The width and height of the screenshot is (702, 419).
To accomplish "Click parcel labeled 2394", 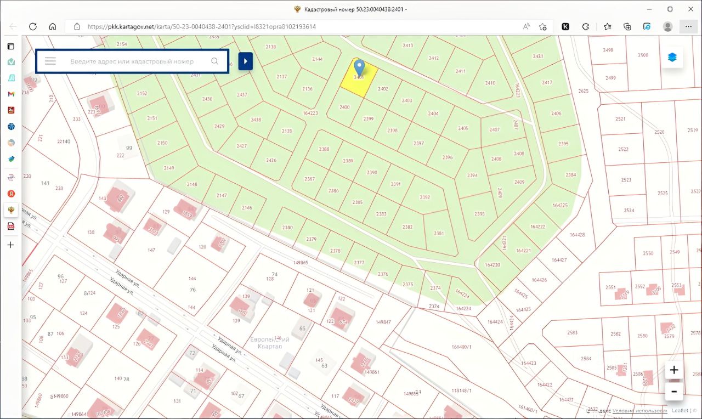I will [x=472, y=175].
